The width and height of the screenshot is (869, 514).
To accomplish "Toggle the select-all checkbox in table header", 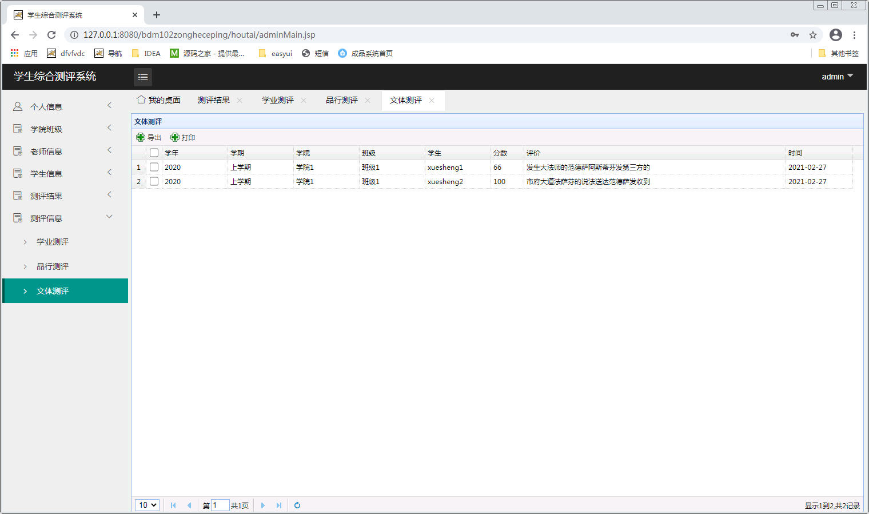I will pos(154,153).
